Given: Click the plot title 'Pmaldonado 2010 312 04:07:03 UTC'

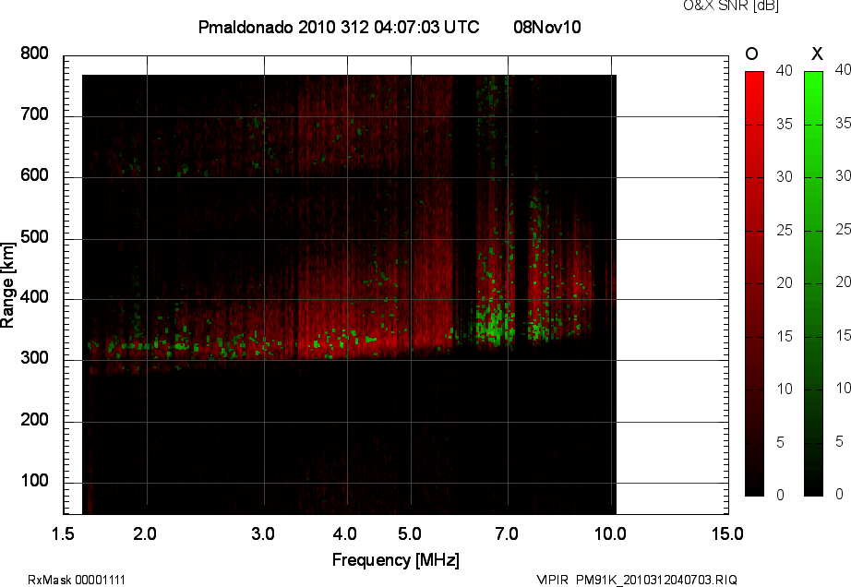Looking at the screenshot, I should (339, 27).
